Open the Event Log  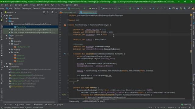click(x=186, y=104)
